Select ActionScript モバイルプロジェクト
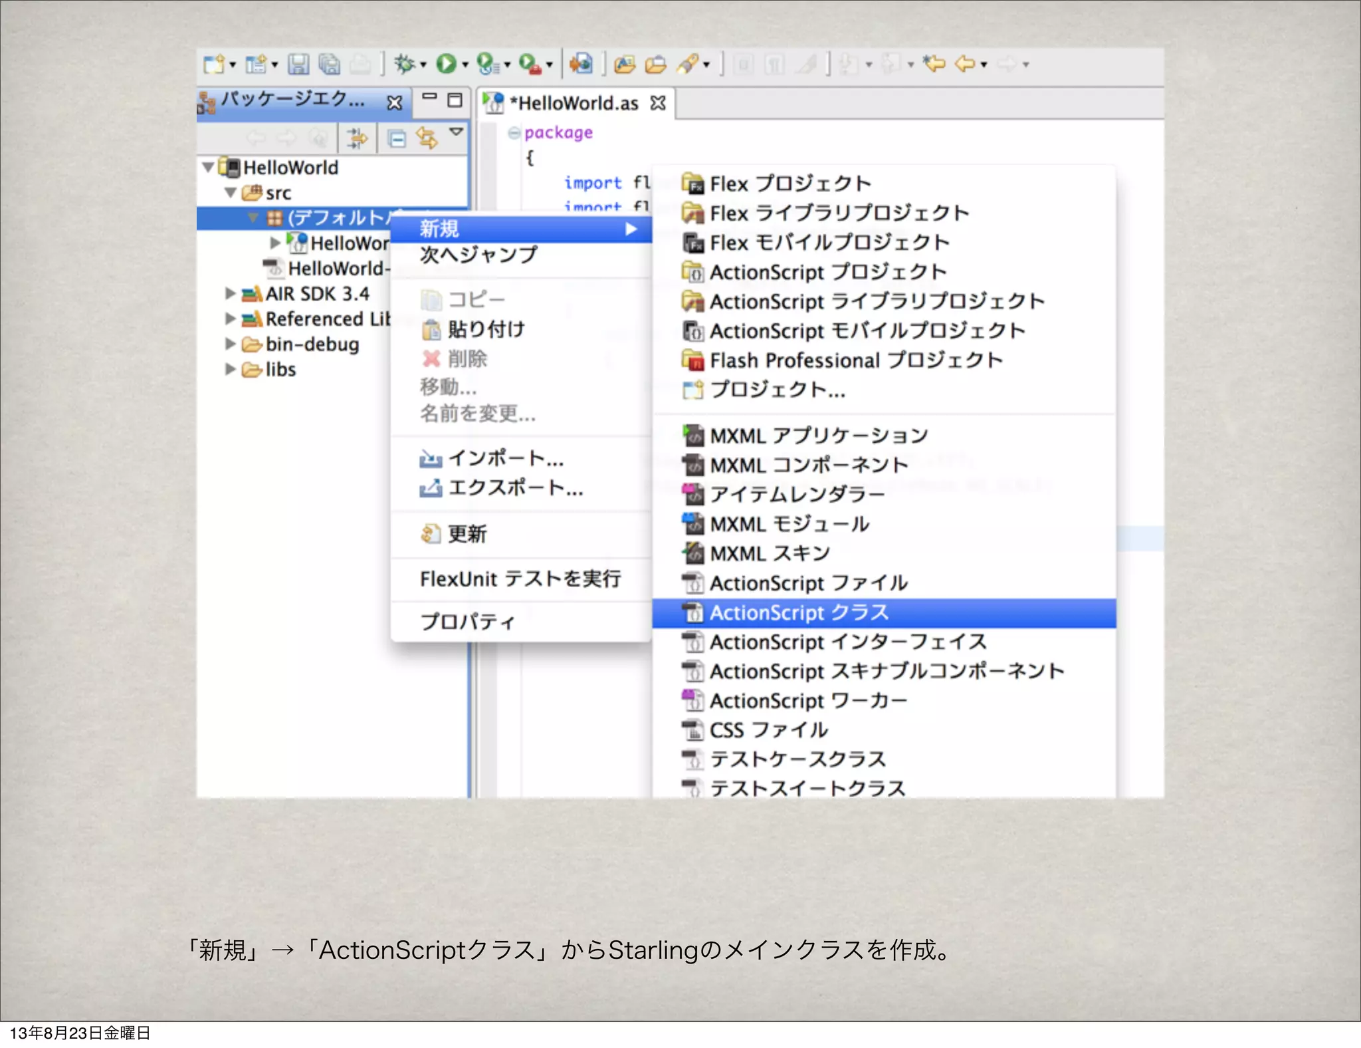The image size is (1361, 1048). coord(884,330)
